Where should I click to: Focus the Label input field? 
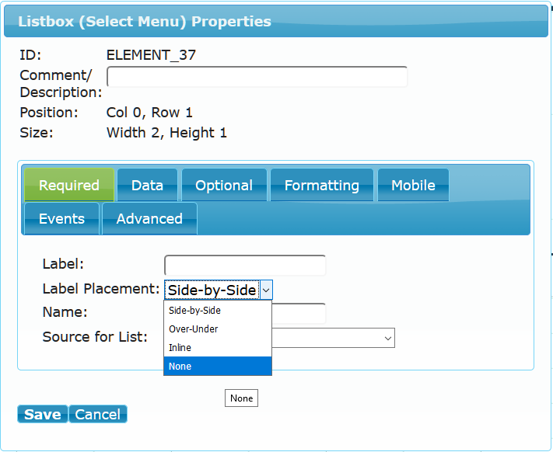tap(245, 265)
